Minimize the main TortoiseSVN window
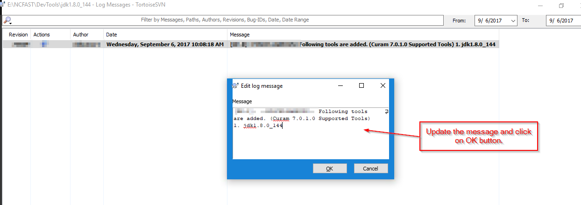The height and width of the screenshot is (205, 581). pyautogui.click(x=540, y=6)
